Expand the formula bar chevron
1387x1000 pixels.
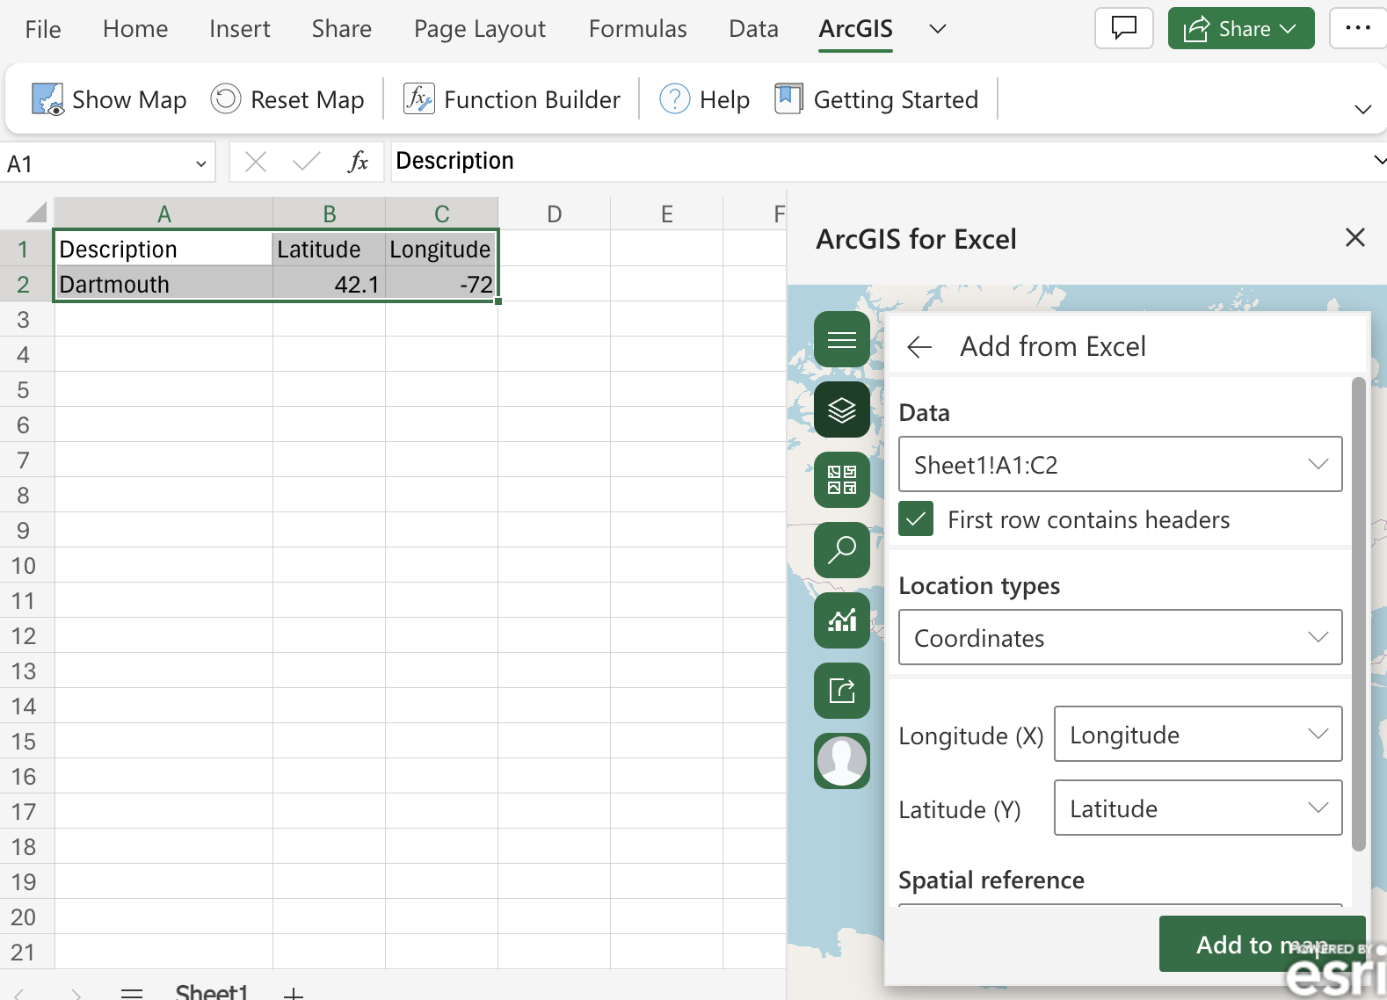click(1379, 160)
